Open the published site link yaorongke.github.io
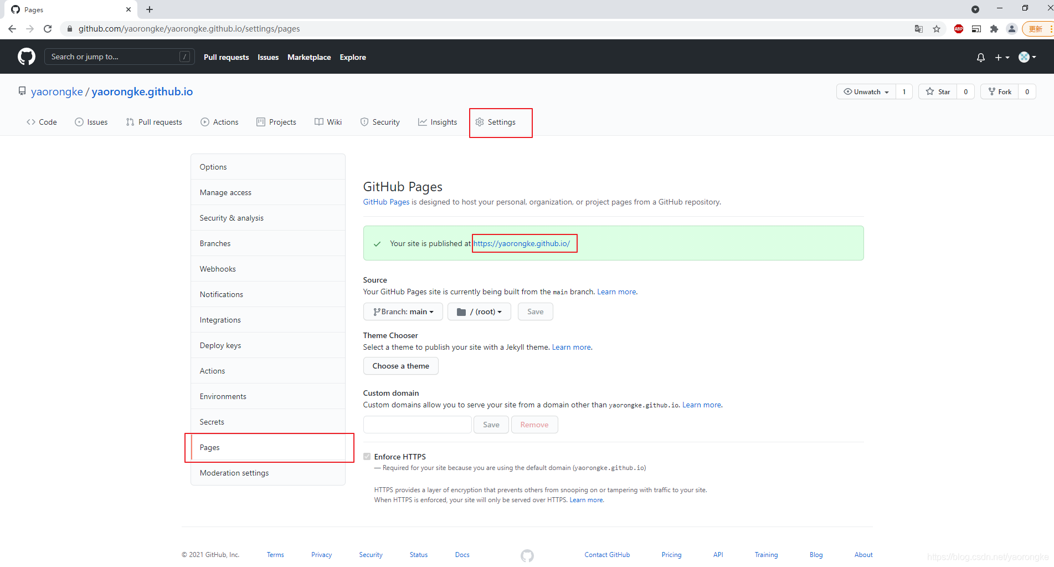The height and width of the screenshot is (567, 1054). tap(521, 244)
